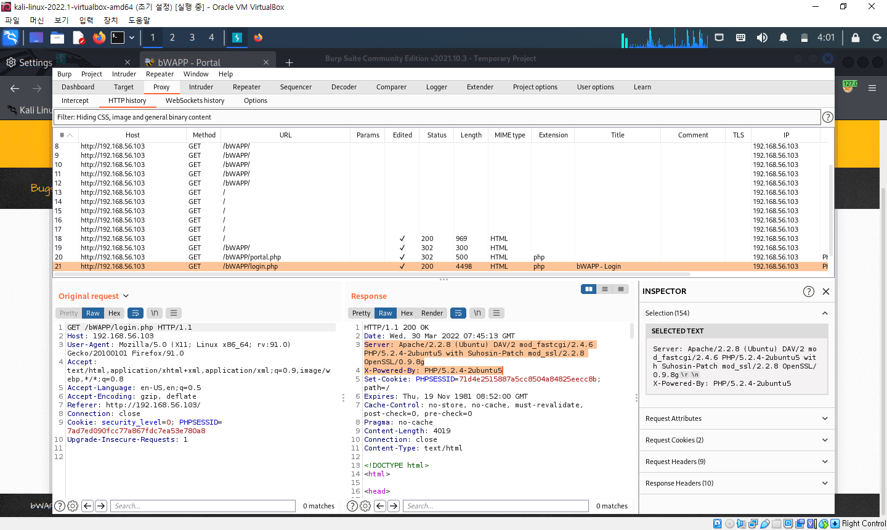887x530 pixels.
Task: Open response pane search settings gear
Action: click(365, 506)
